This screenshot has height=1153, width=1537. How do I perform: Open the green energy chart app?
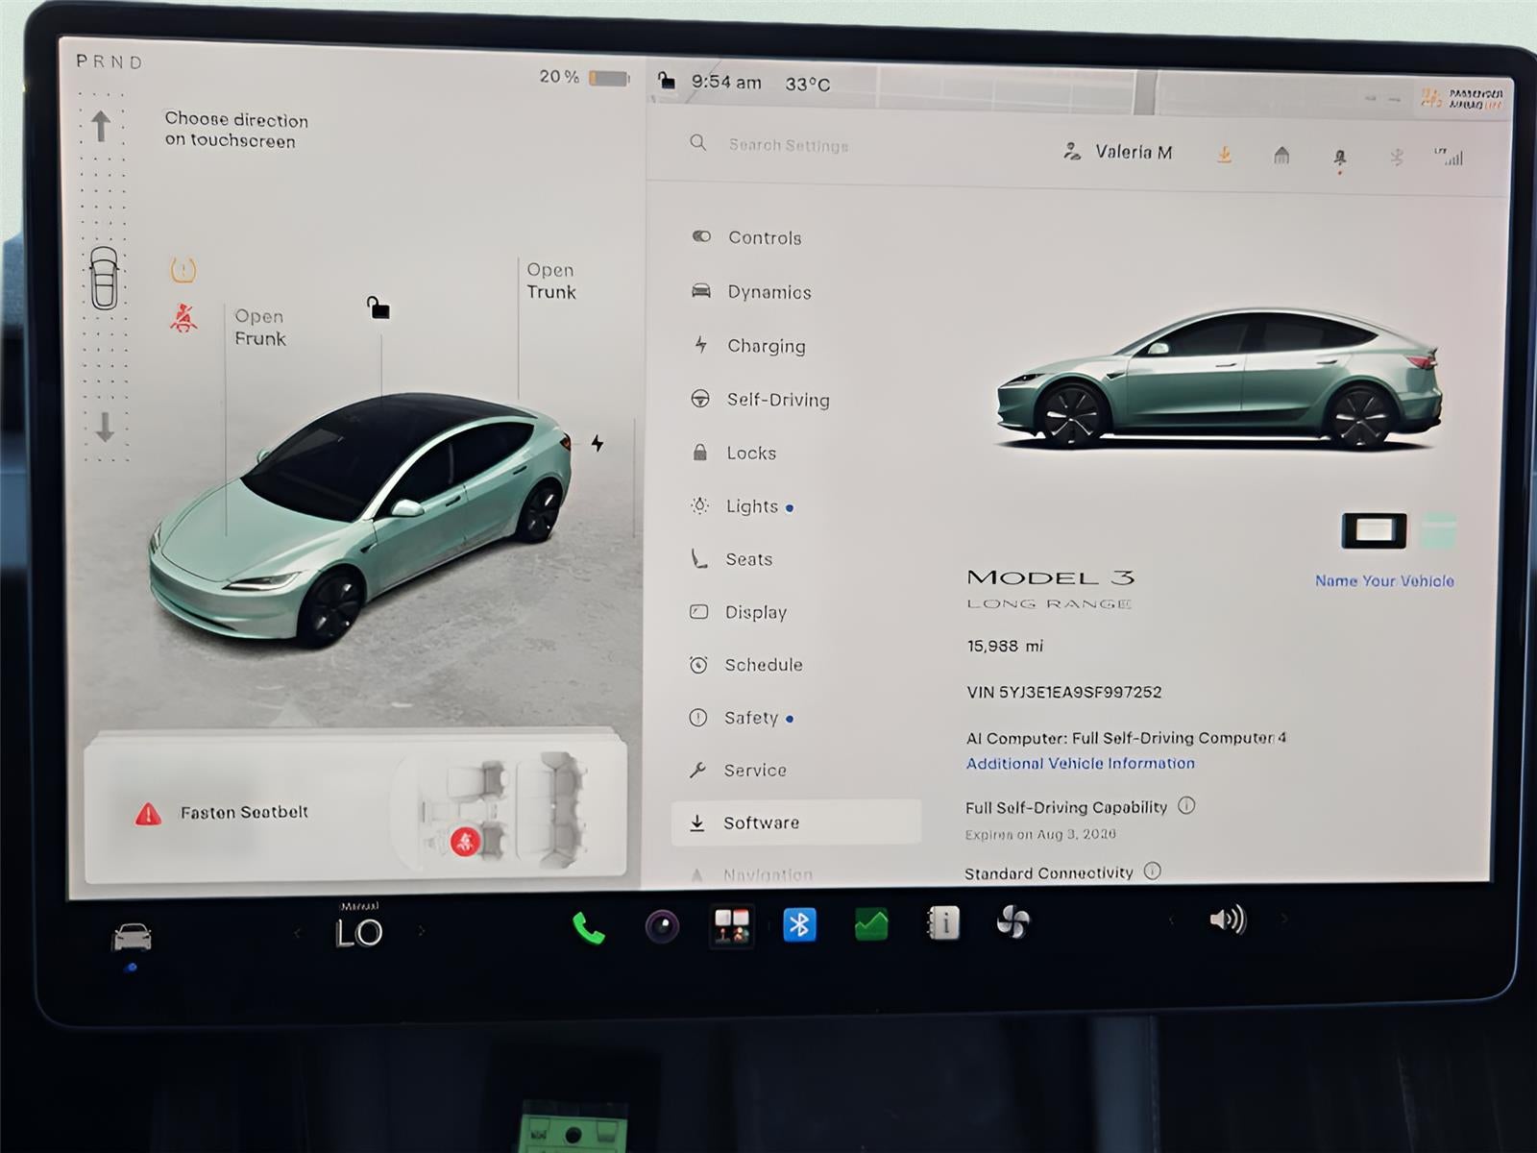point(871,924)
